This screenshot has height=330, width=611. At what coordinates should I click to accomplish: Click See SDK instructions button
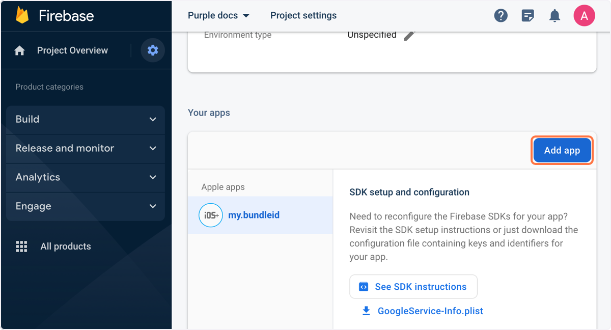413,287
